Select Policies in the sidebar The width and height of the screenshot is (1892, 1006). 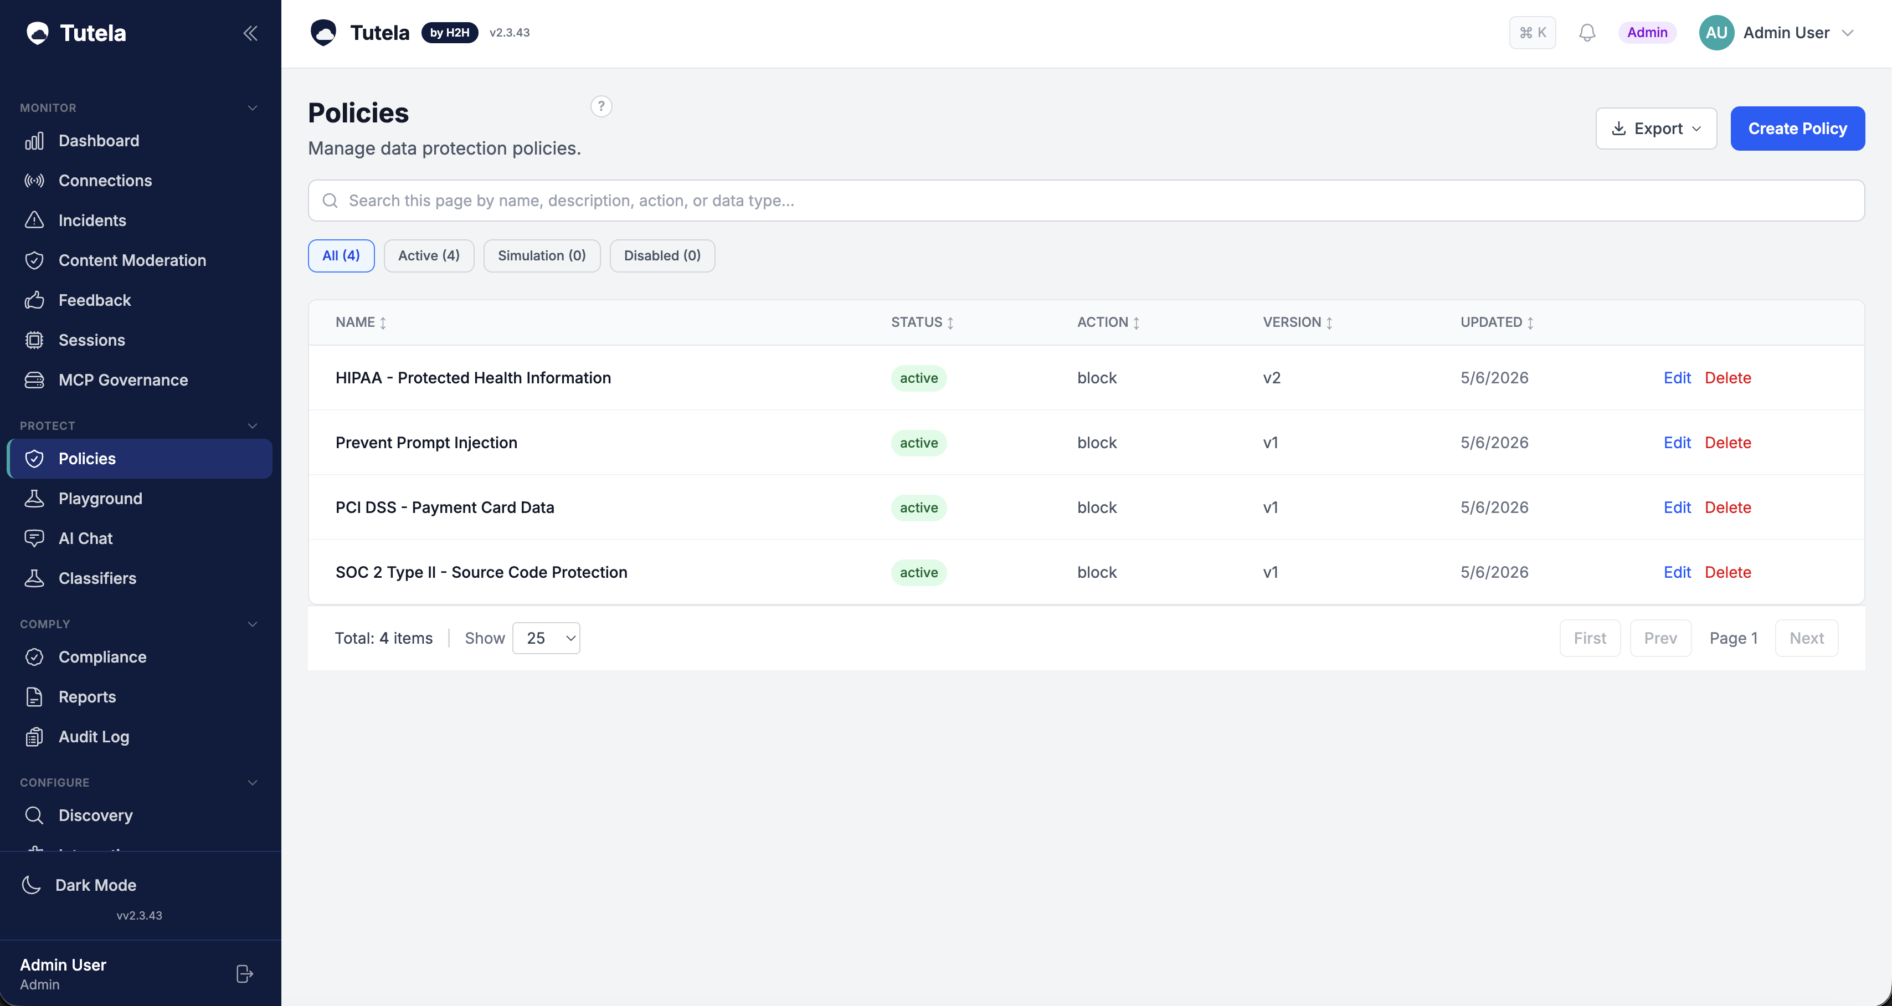[x=140, y=459]
